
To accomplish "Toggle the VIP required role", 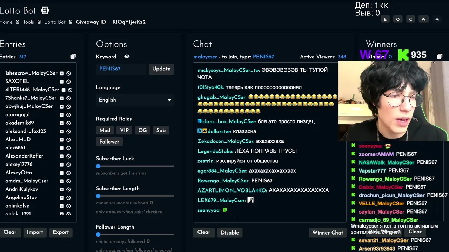I will coord(125,130).
